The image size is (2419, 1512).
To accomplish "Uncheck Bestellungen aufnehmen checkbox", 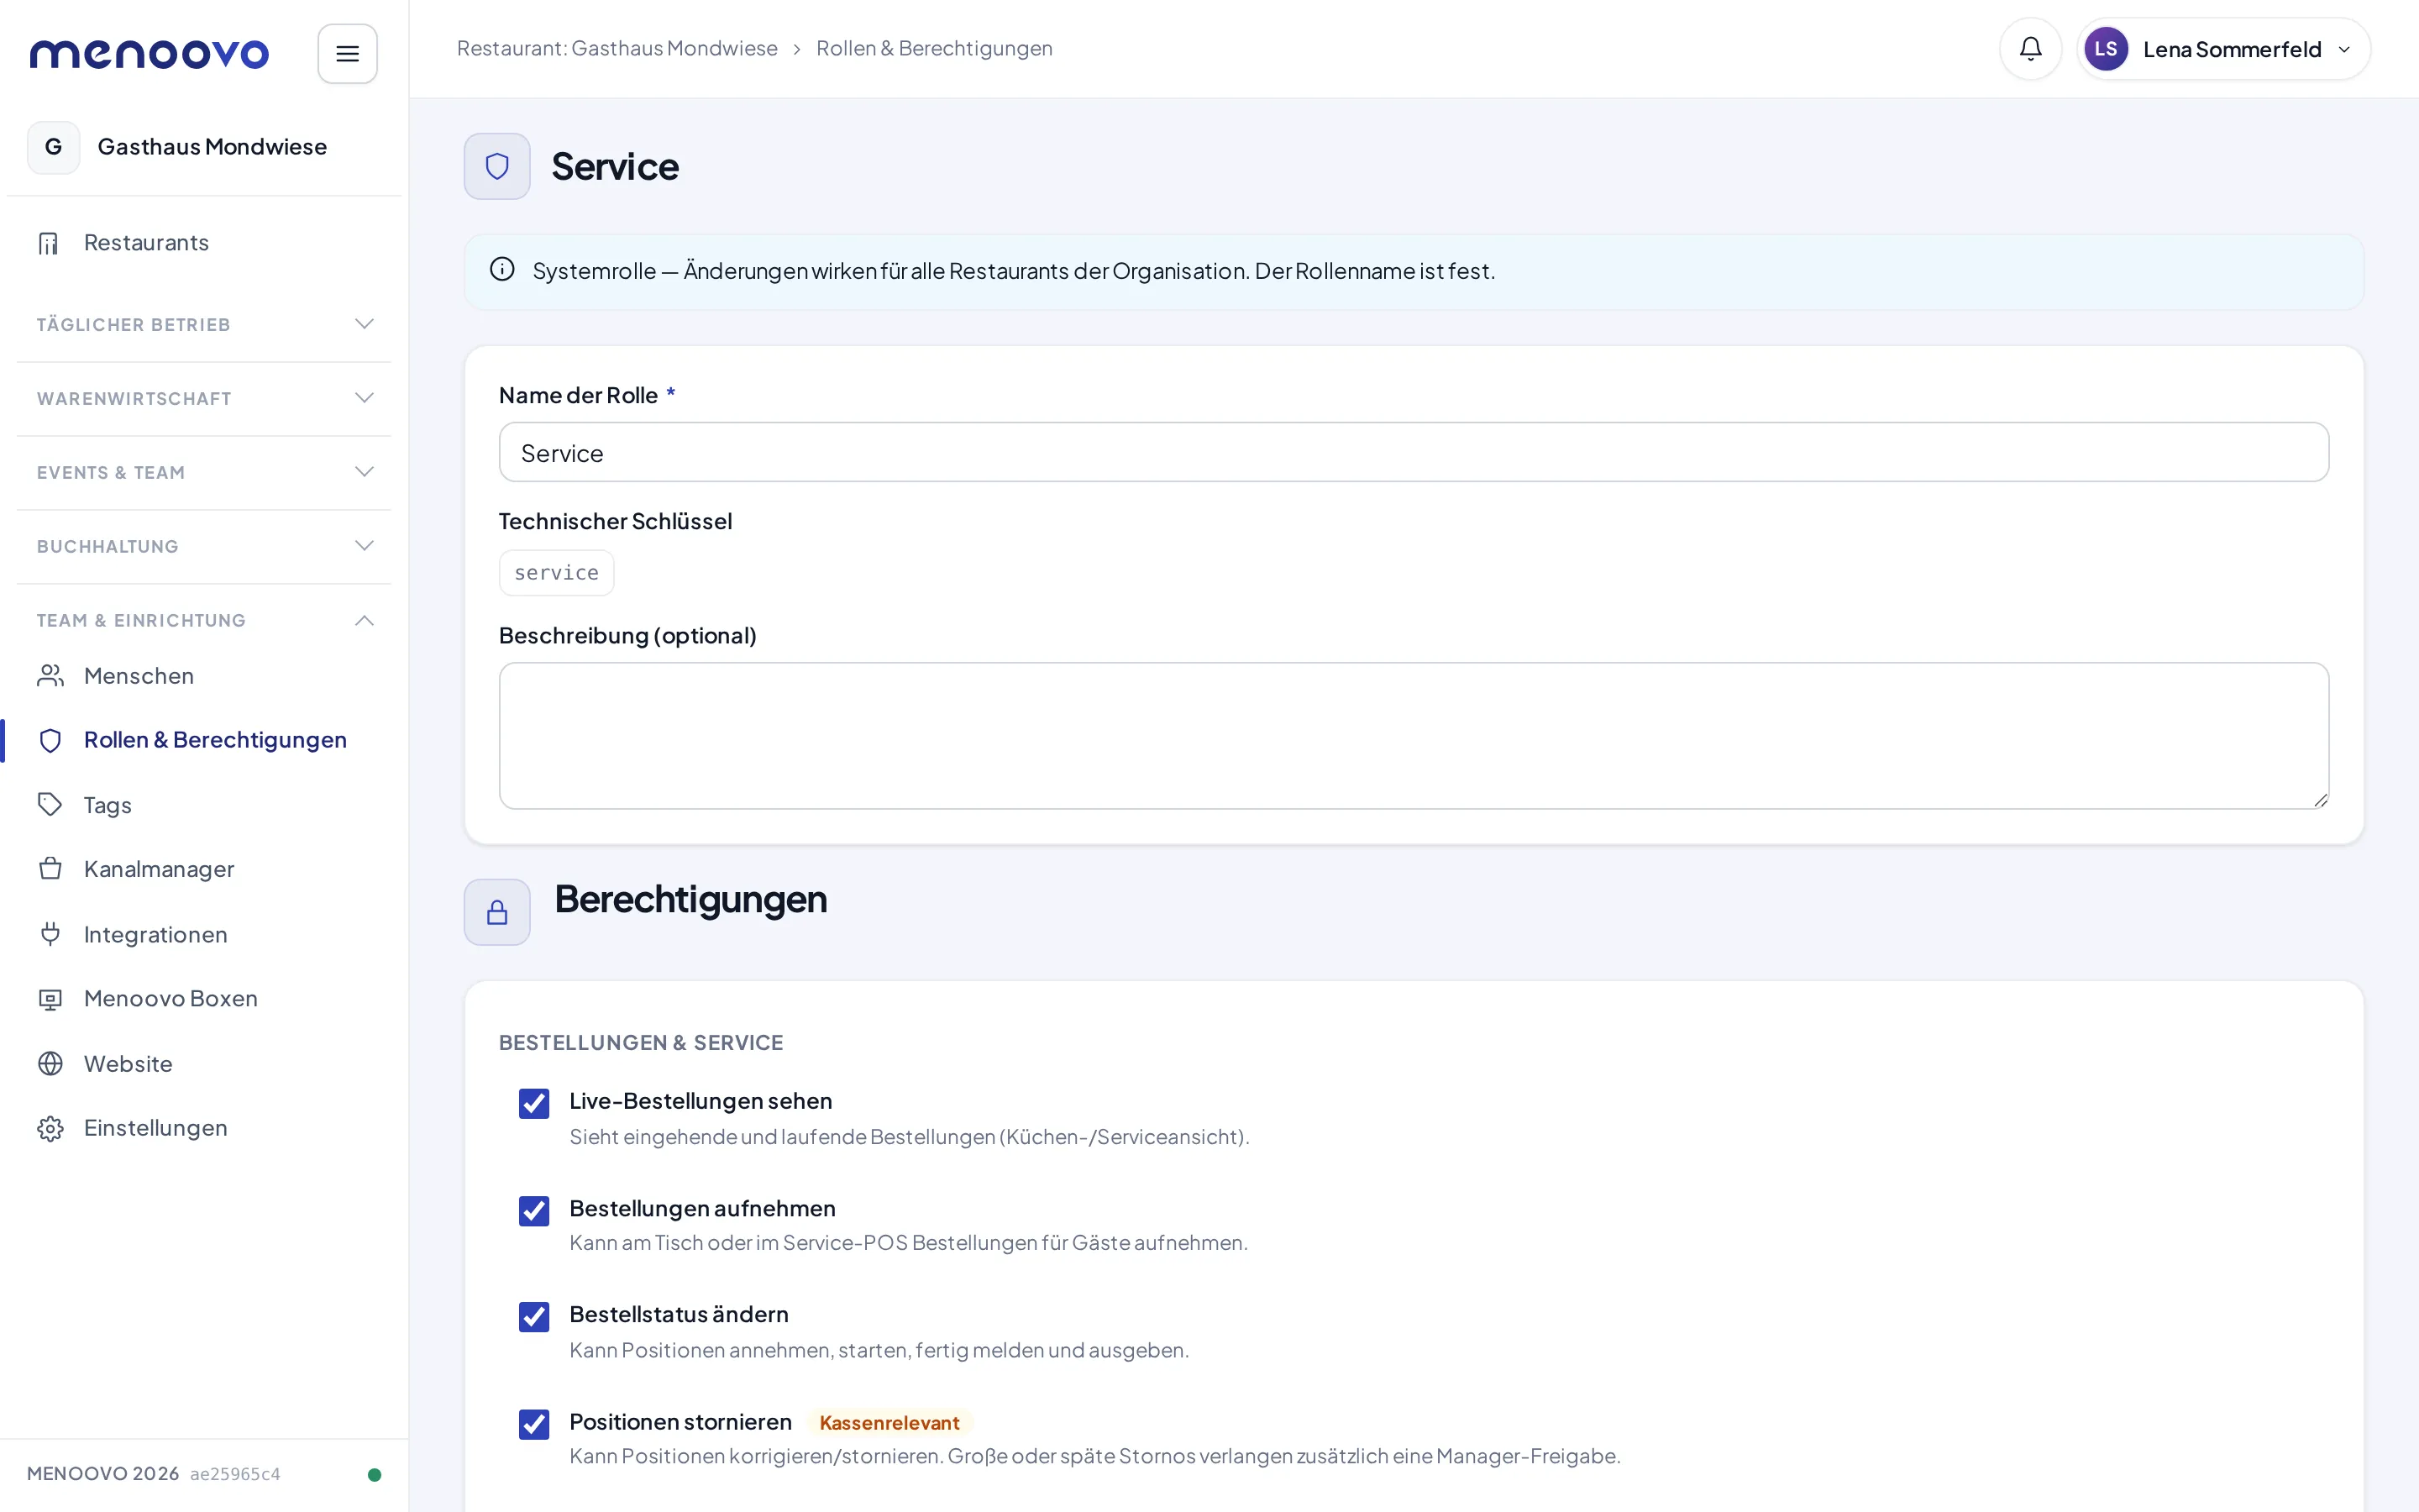I will [x=534, y=1210].
